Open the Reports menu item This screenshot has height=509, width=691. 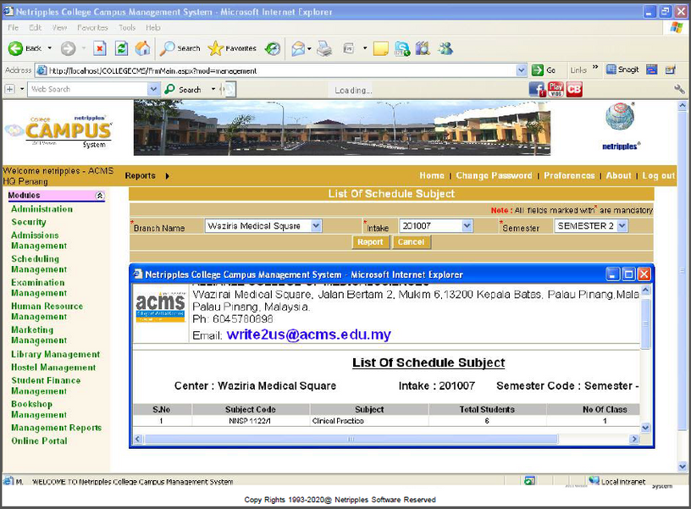tap(140, 176)
